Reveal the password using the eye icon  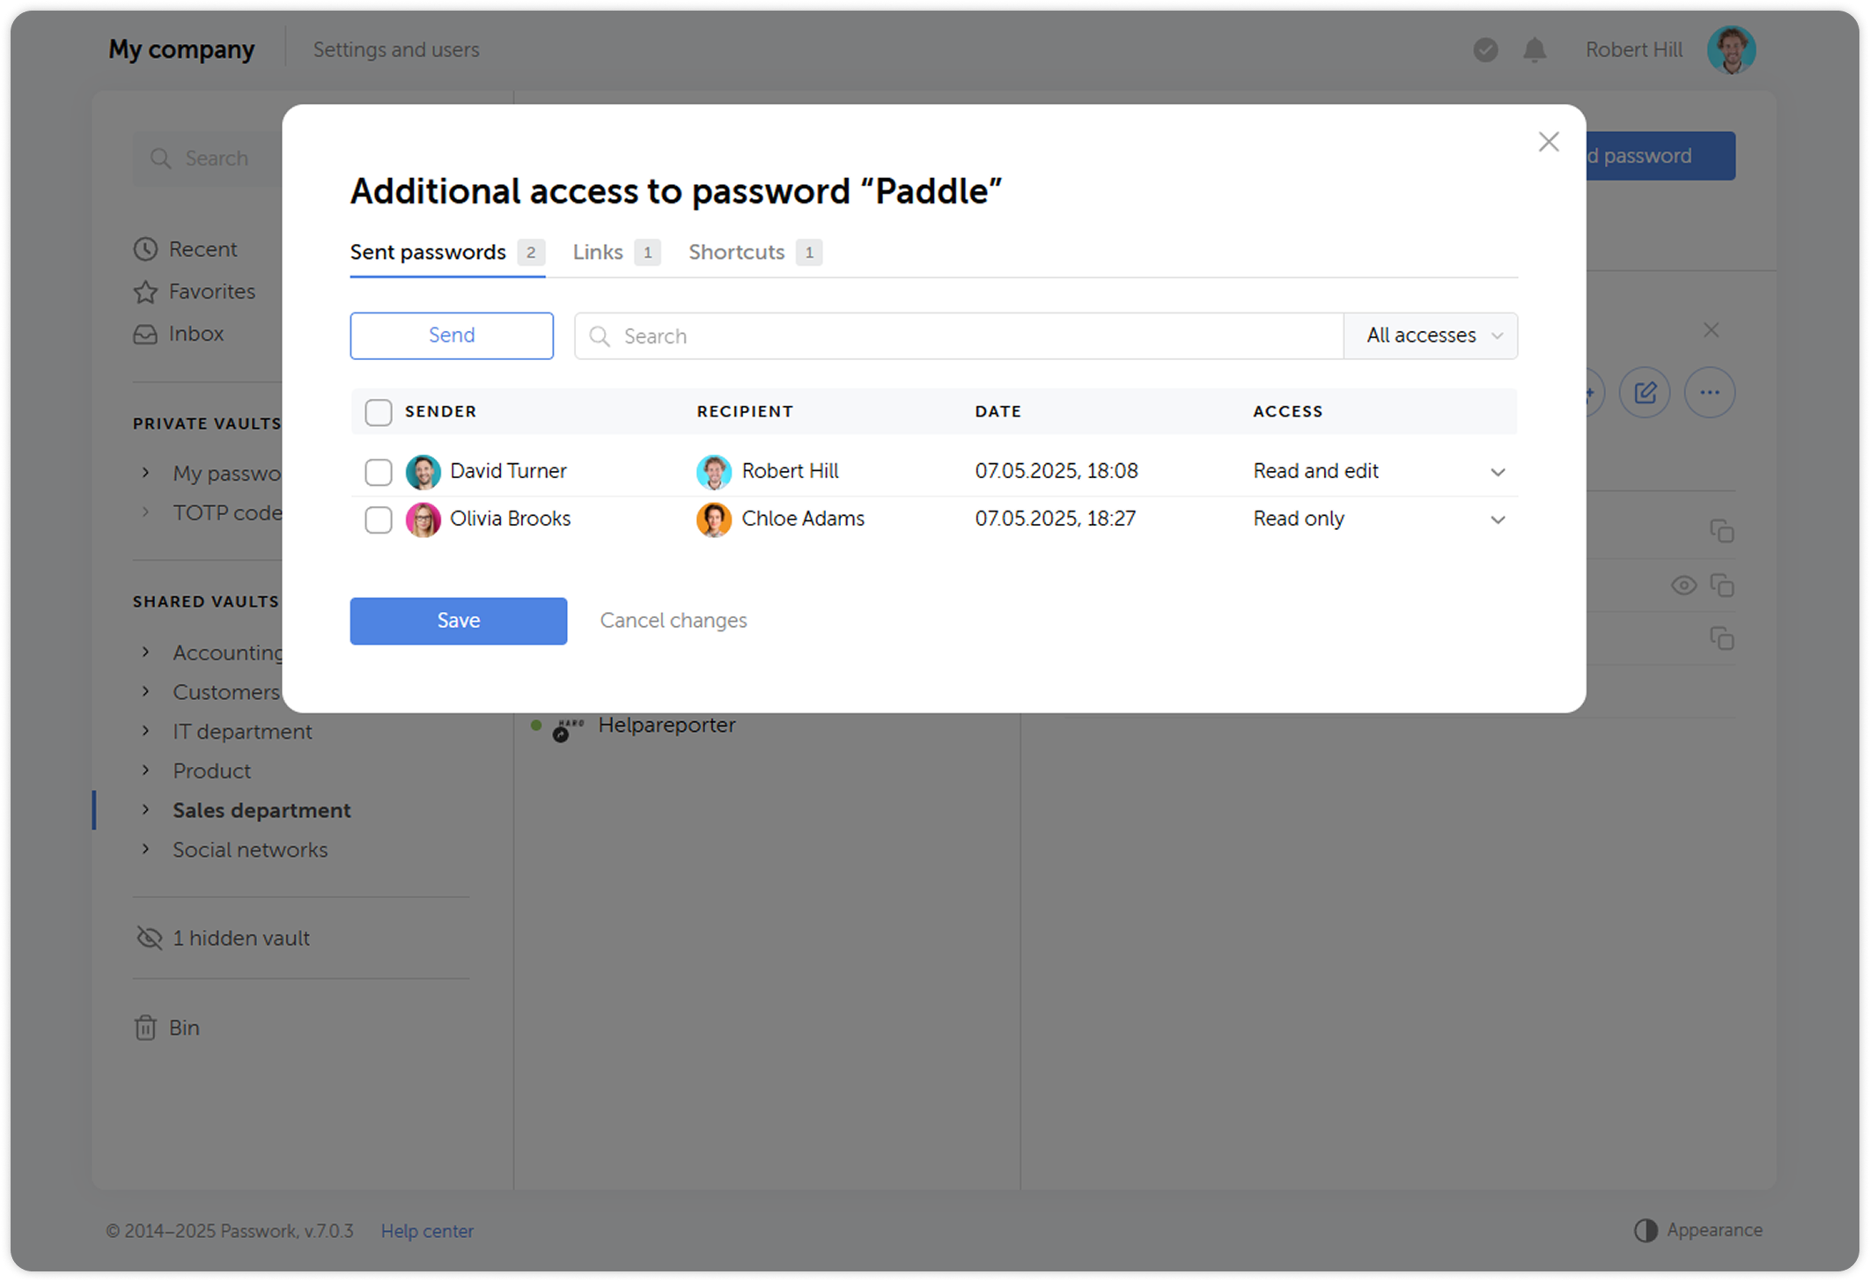(x=1683, y=585)
